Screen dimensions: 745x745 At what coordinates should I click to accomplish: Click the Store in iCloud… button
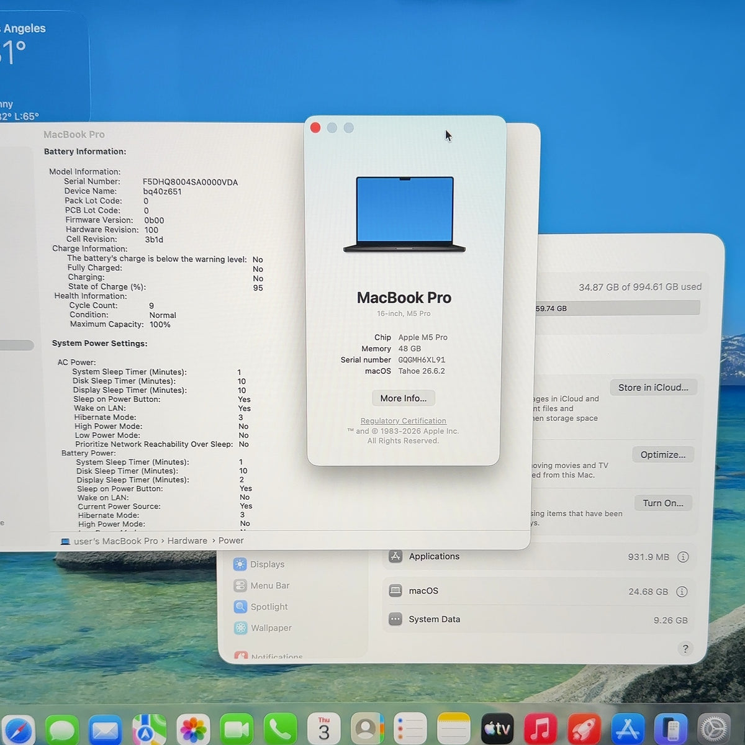pyautogui.click(x=653, y=387)
